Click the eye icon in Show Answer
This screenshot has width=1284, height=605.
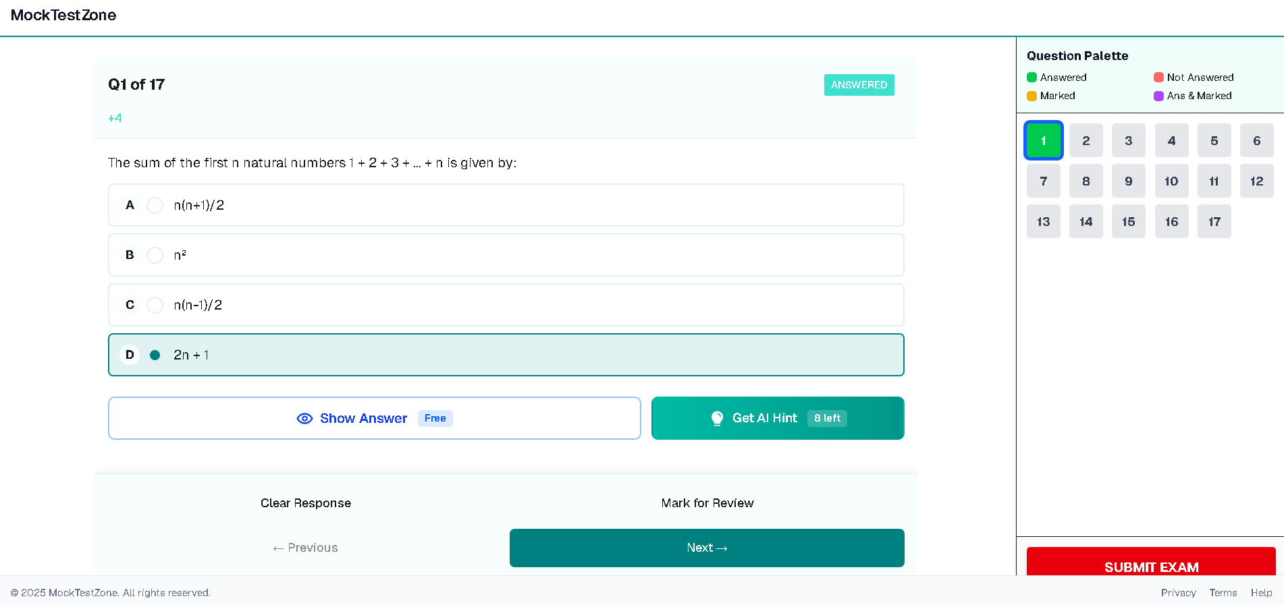[304, 418]
